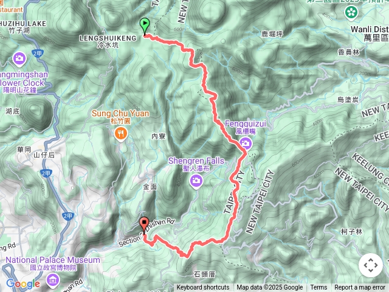Select Sung Chu Yuan restaurant icon
This screenshot has height=292, width=389.
pyautogui.click(x=121, y=134)
